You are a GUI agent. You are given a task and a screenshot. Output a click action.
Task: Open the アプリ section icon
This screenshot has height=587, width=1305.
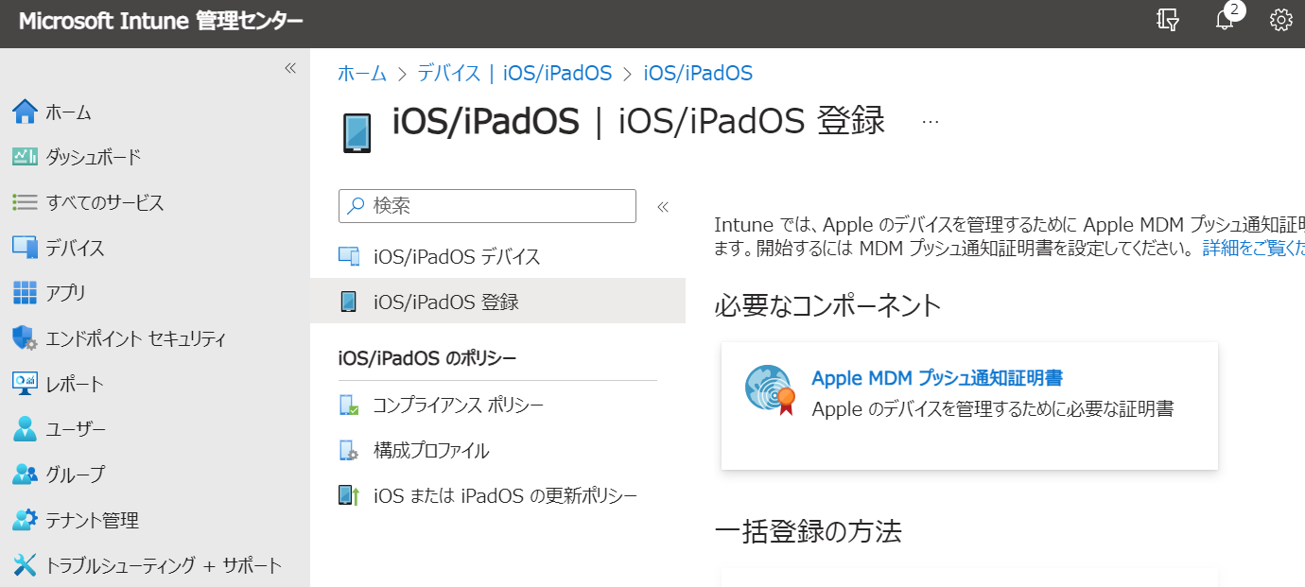(x=26, y=293)
